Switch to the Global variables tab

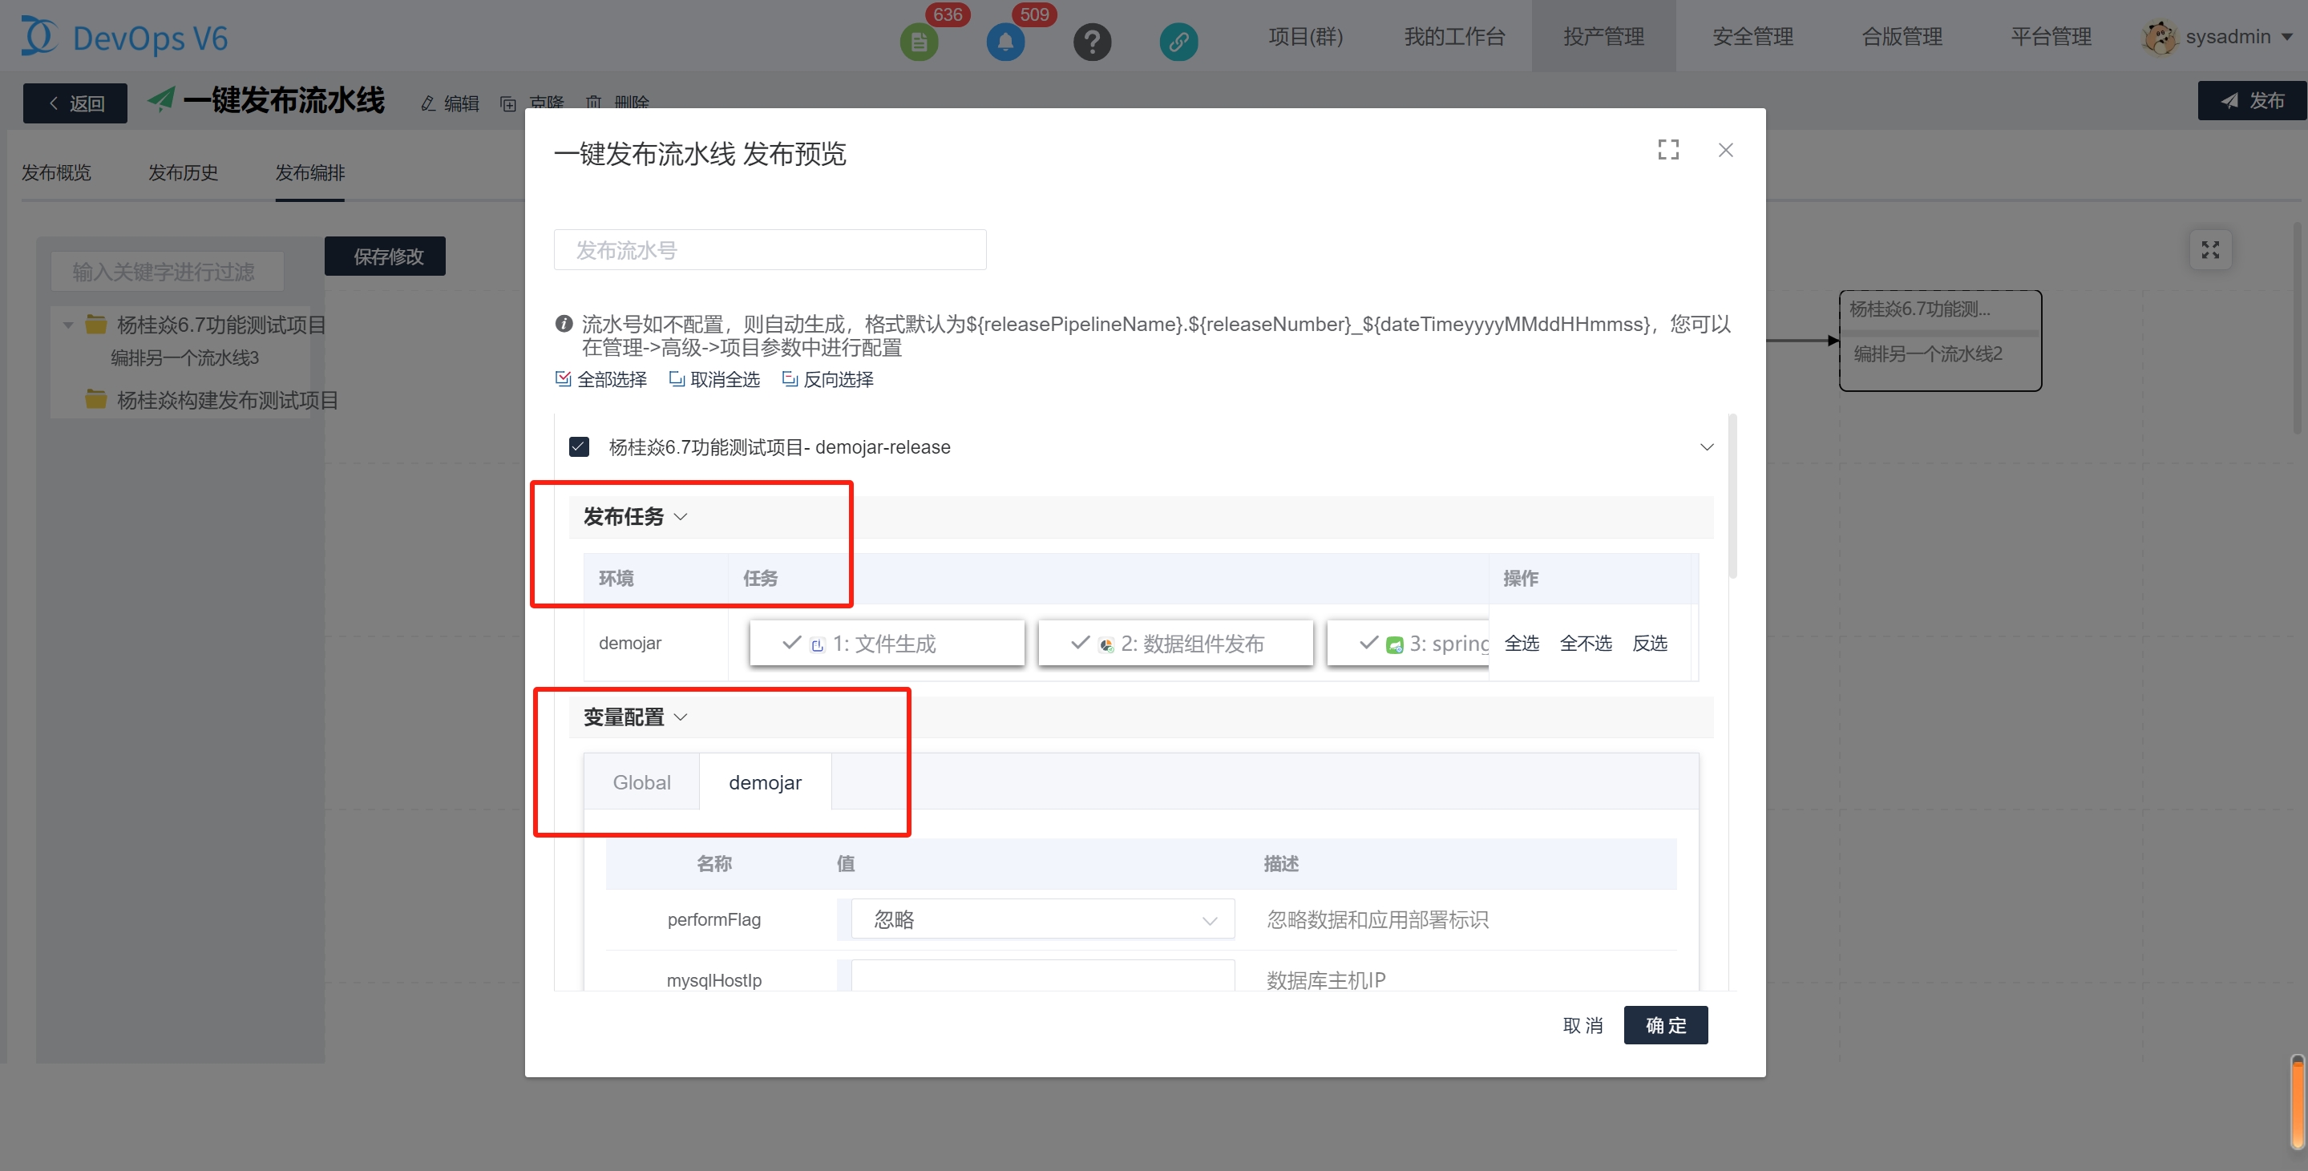641,782
